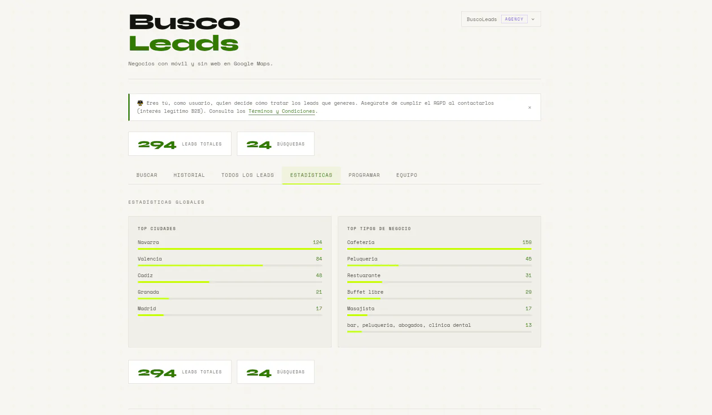Click the AGENCY plan badge
Viewport: 712px width, 415px height.
pyautogui.click(x=514, y=19)
